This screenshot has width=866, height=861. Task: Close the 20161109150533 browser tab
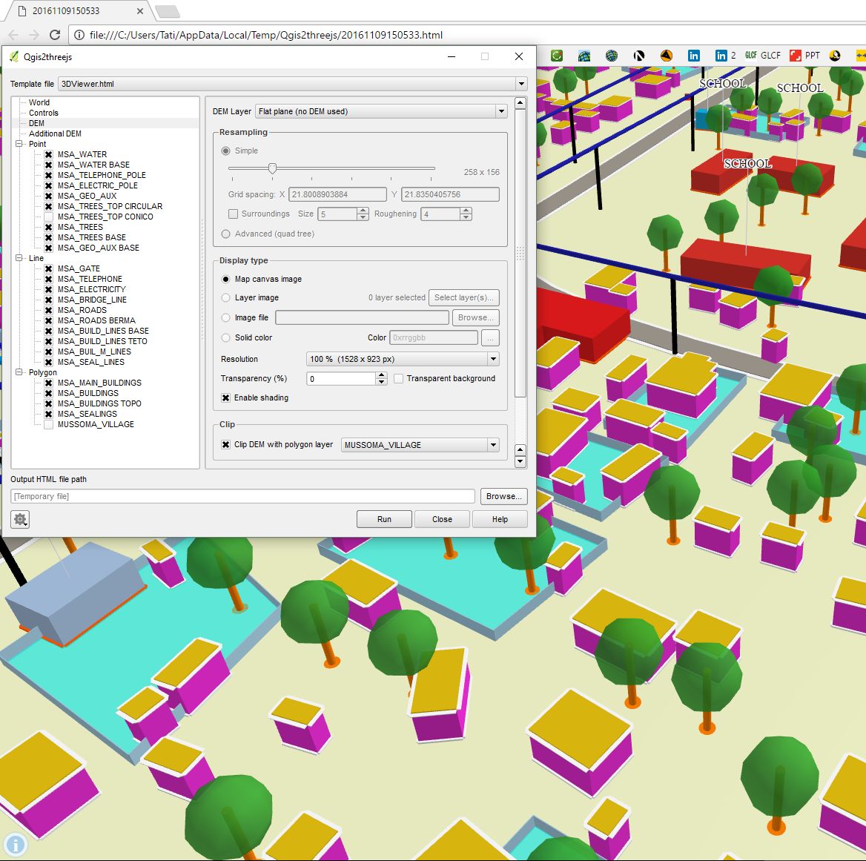tap(139, 10)
